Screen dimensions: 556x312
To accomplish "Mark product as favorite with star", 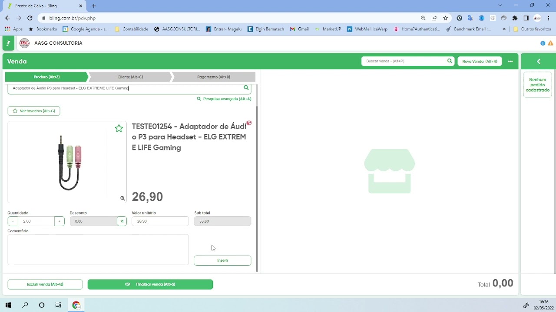I will [119, 128].
